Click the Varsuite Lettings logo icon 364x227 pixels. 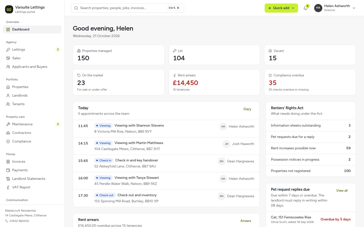pos(9,9)
